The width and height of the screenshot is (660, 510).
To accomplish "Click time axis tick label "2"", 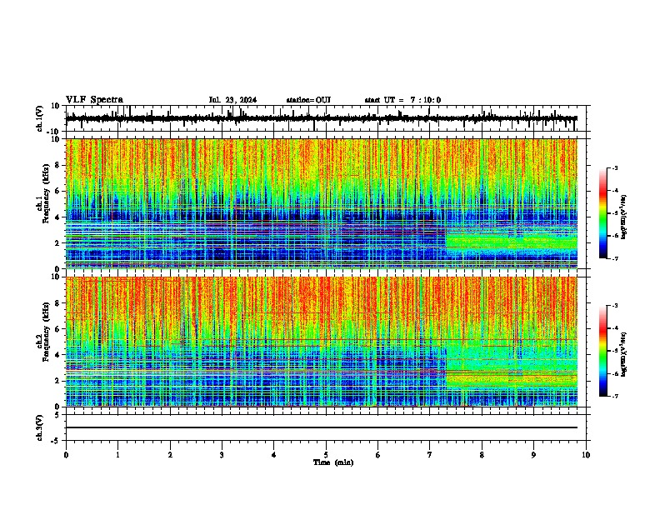I will pos(170,455).
